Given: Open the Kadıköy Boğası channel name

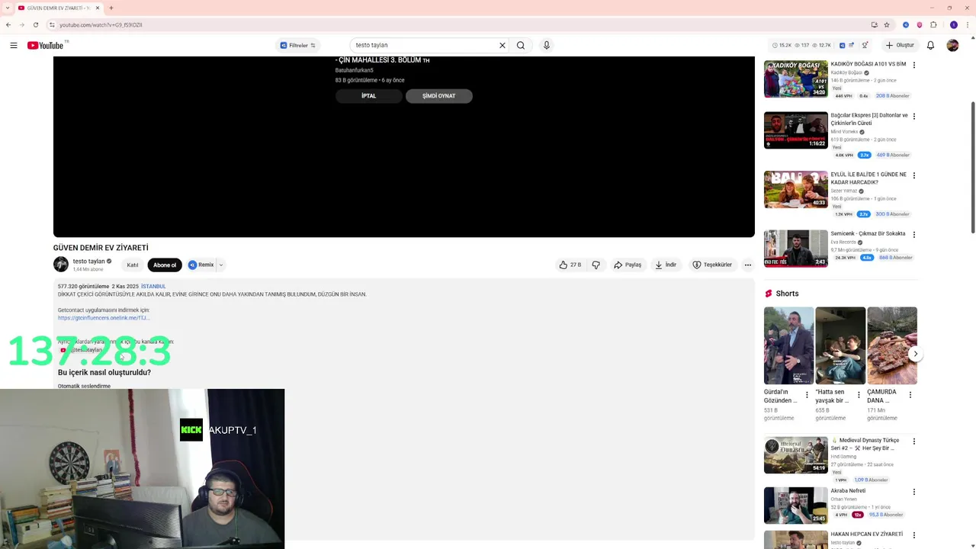Looking at the screenshot, I should coord(846,72).
